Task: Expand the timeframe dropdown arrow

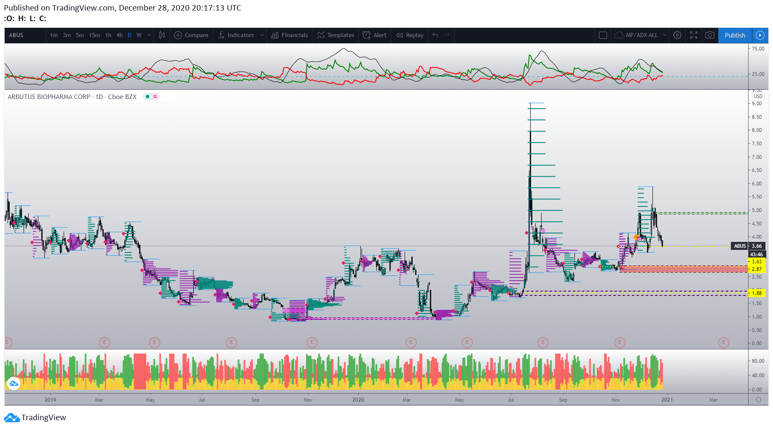Action: click(x=149, y=35)
